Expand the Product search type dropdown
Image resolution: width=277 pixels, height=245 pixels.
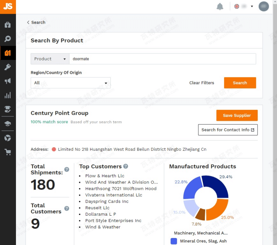pyautogui.click(x=50, y=59)
